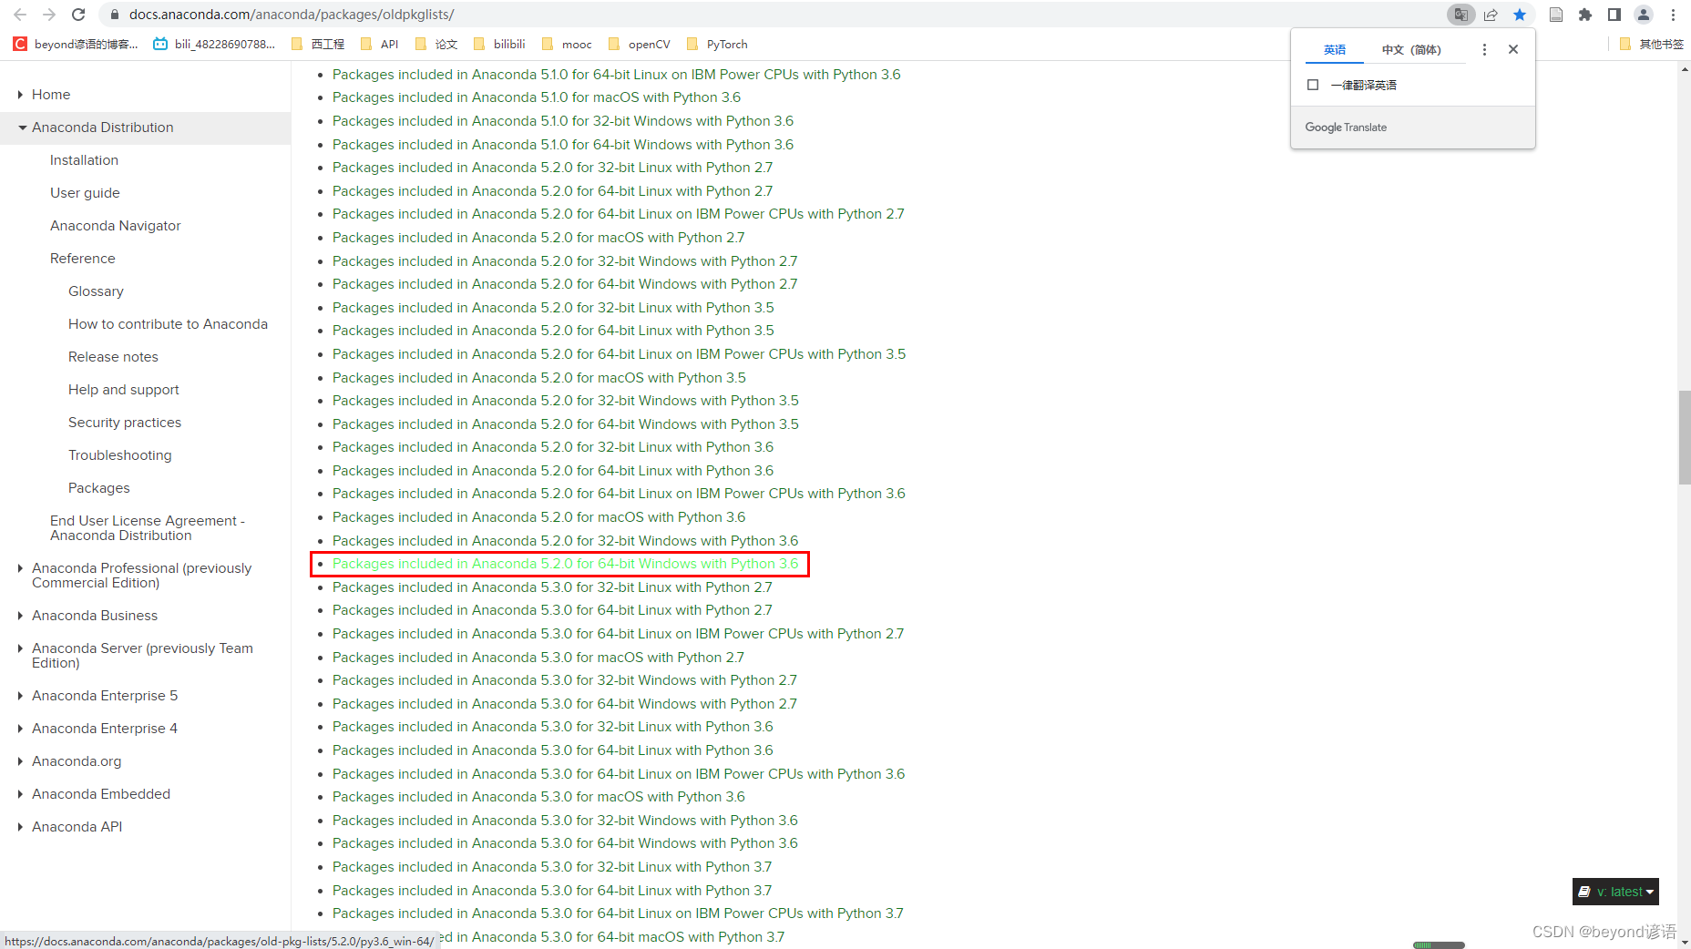The width and height of the screenshot is (1691, 949).
Task: Open the beyond blog bookmark
Action: [x=76, y=44]
